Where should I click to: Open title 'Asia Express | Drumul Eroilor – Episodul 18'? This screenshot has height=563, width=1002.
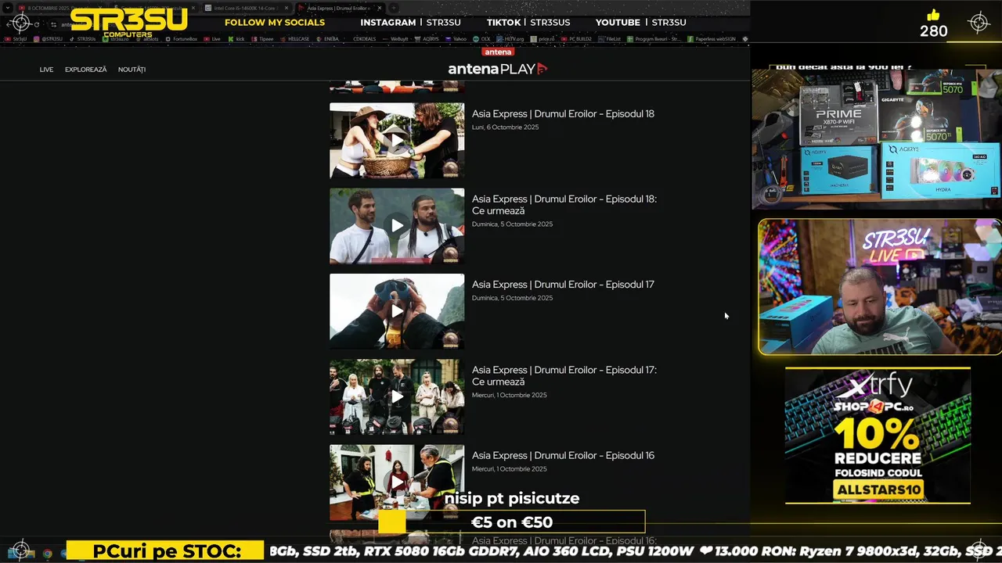pyautogui.click(x=563, y=113)
